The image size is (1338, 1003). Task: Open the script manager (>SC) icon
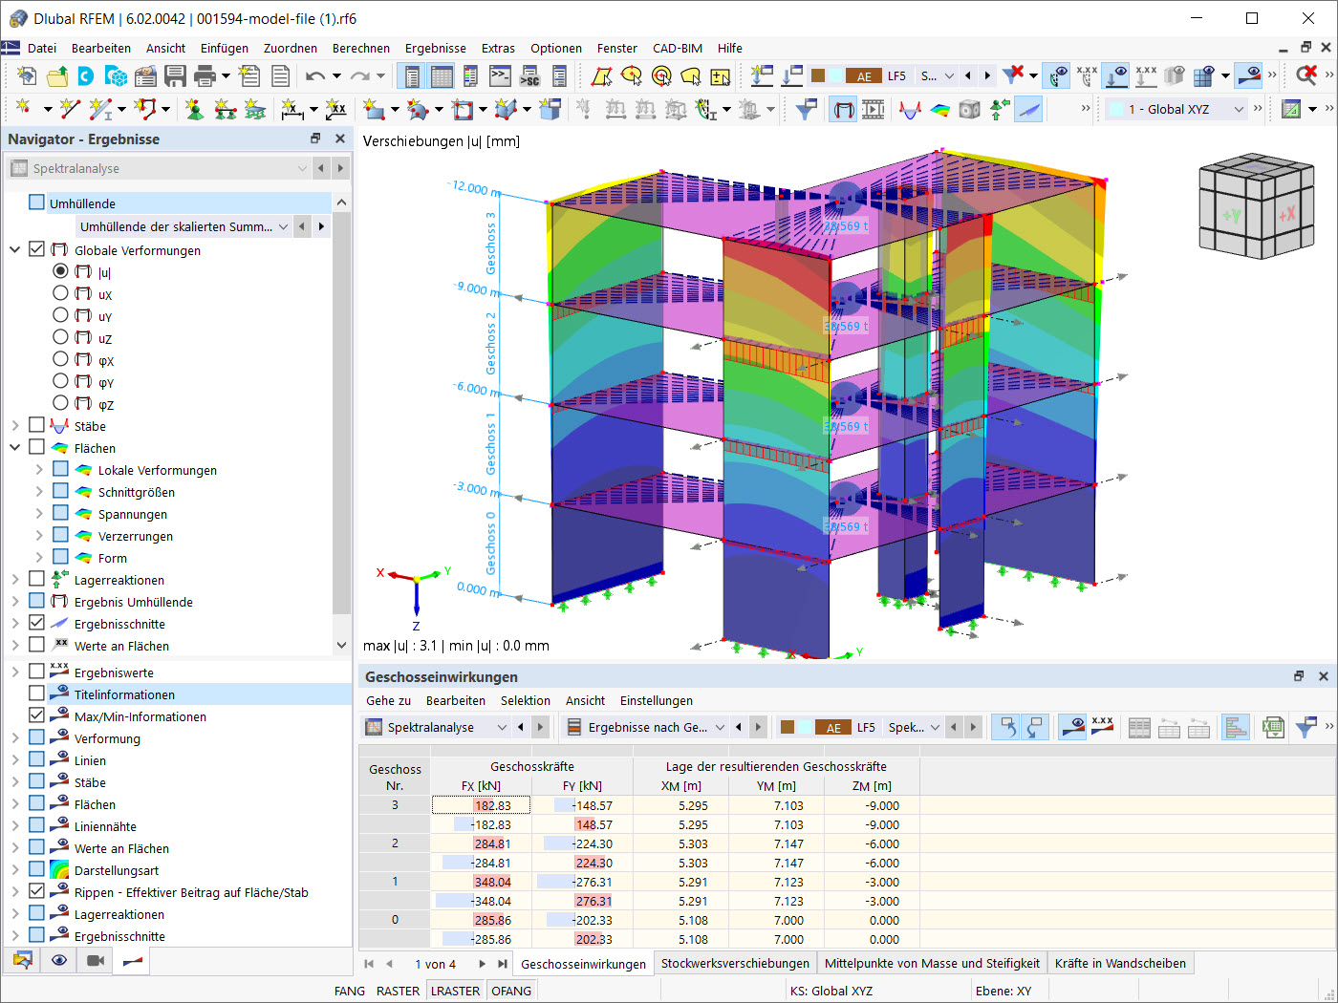pyautogui.click(x=529, y=76)
